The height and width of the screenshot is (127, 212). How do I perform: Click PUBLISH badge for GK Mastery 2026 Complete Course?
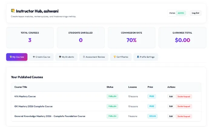coord(112,106)
